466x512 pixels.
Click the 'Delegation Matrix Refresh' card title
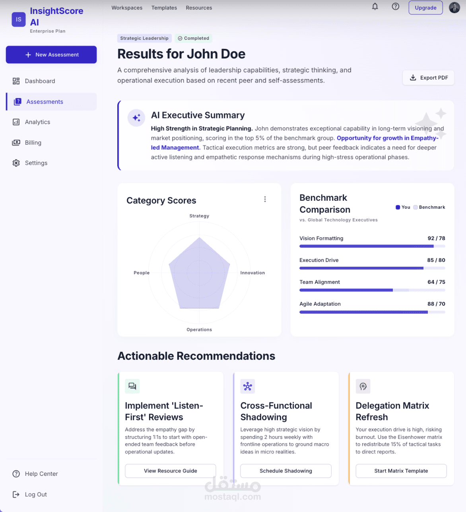[x=392, y=411]
